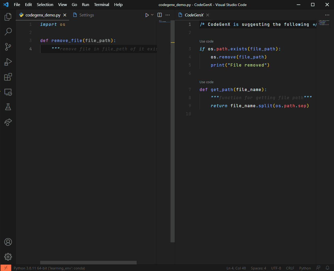Split the editor to the right
The height and width of the screenshot is (271, 334).
point(160,15)
